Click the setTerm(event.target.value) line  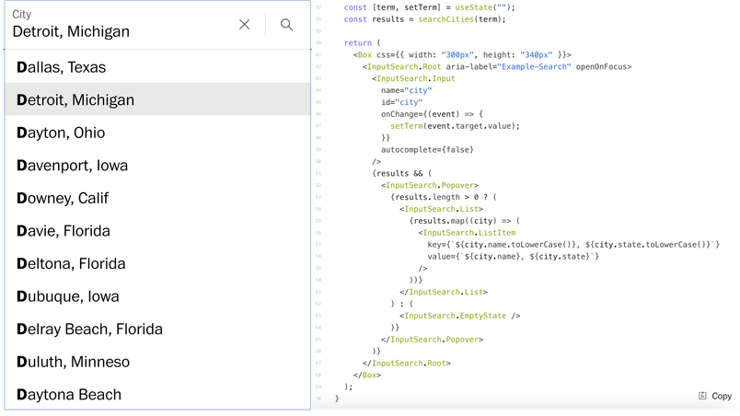pyautogui.click(x=455, y=126)
